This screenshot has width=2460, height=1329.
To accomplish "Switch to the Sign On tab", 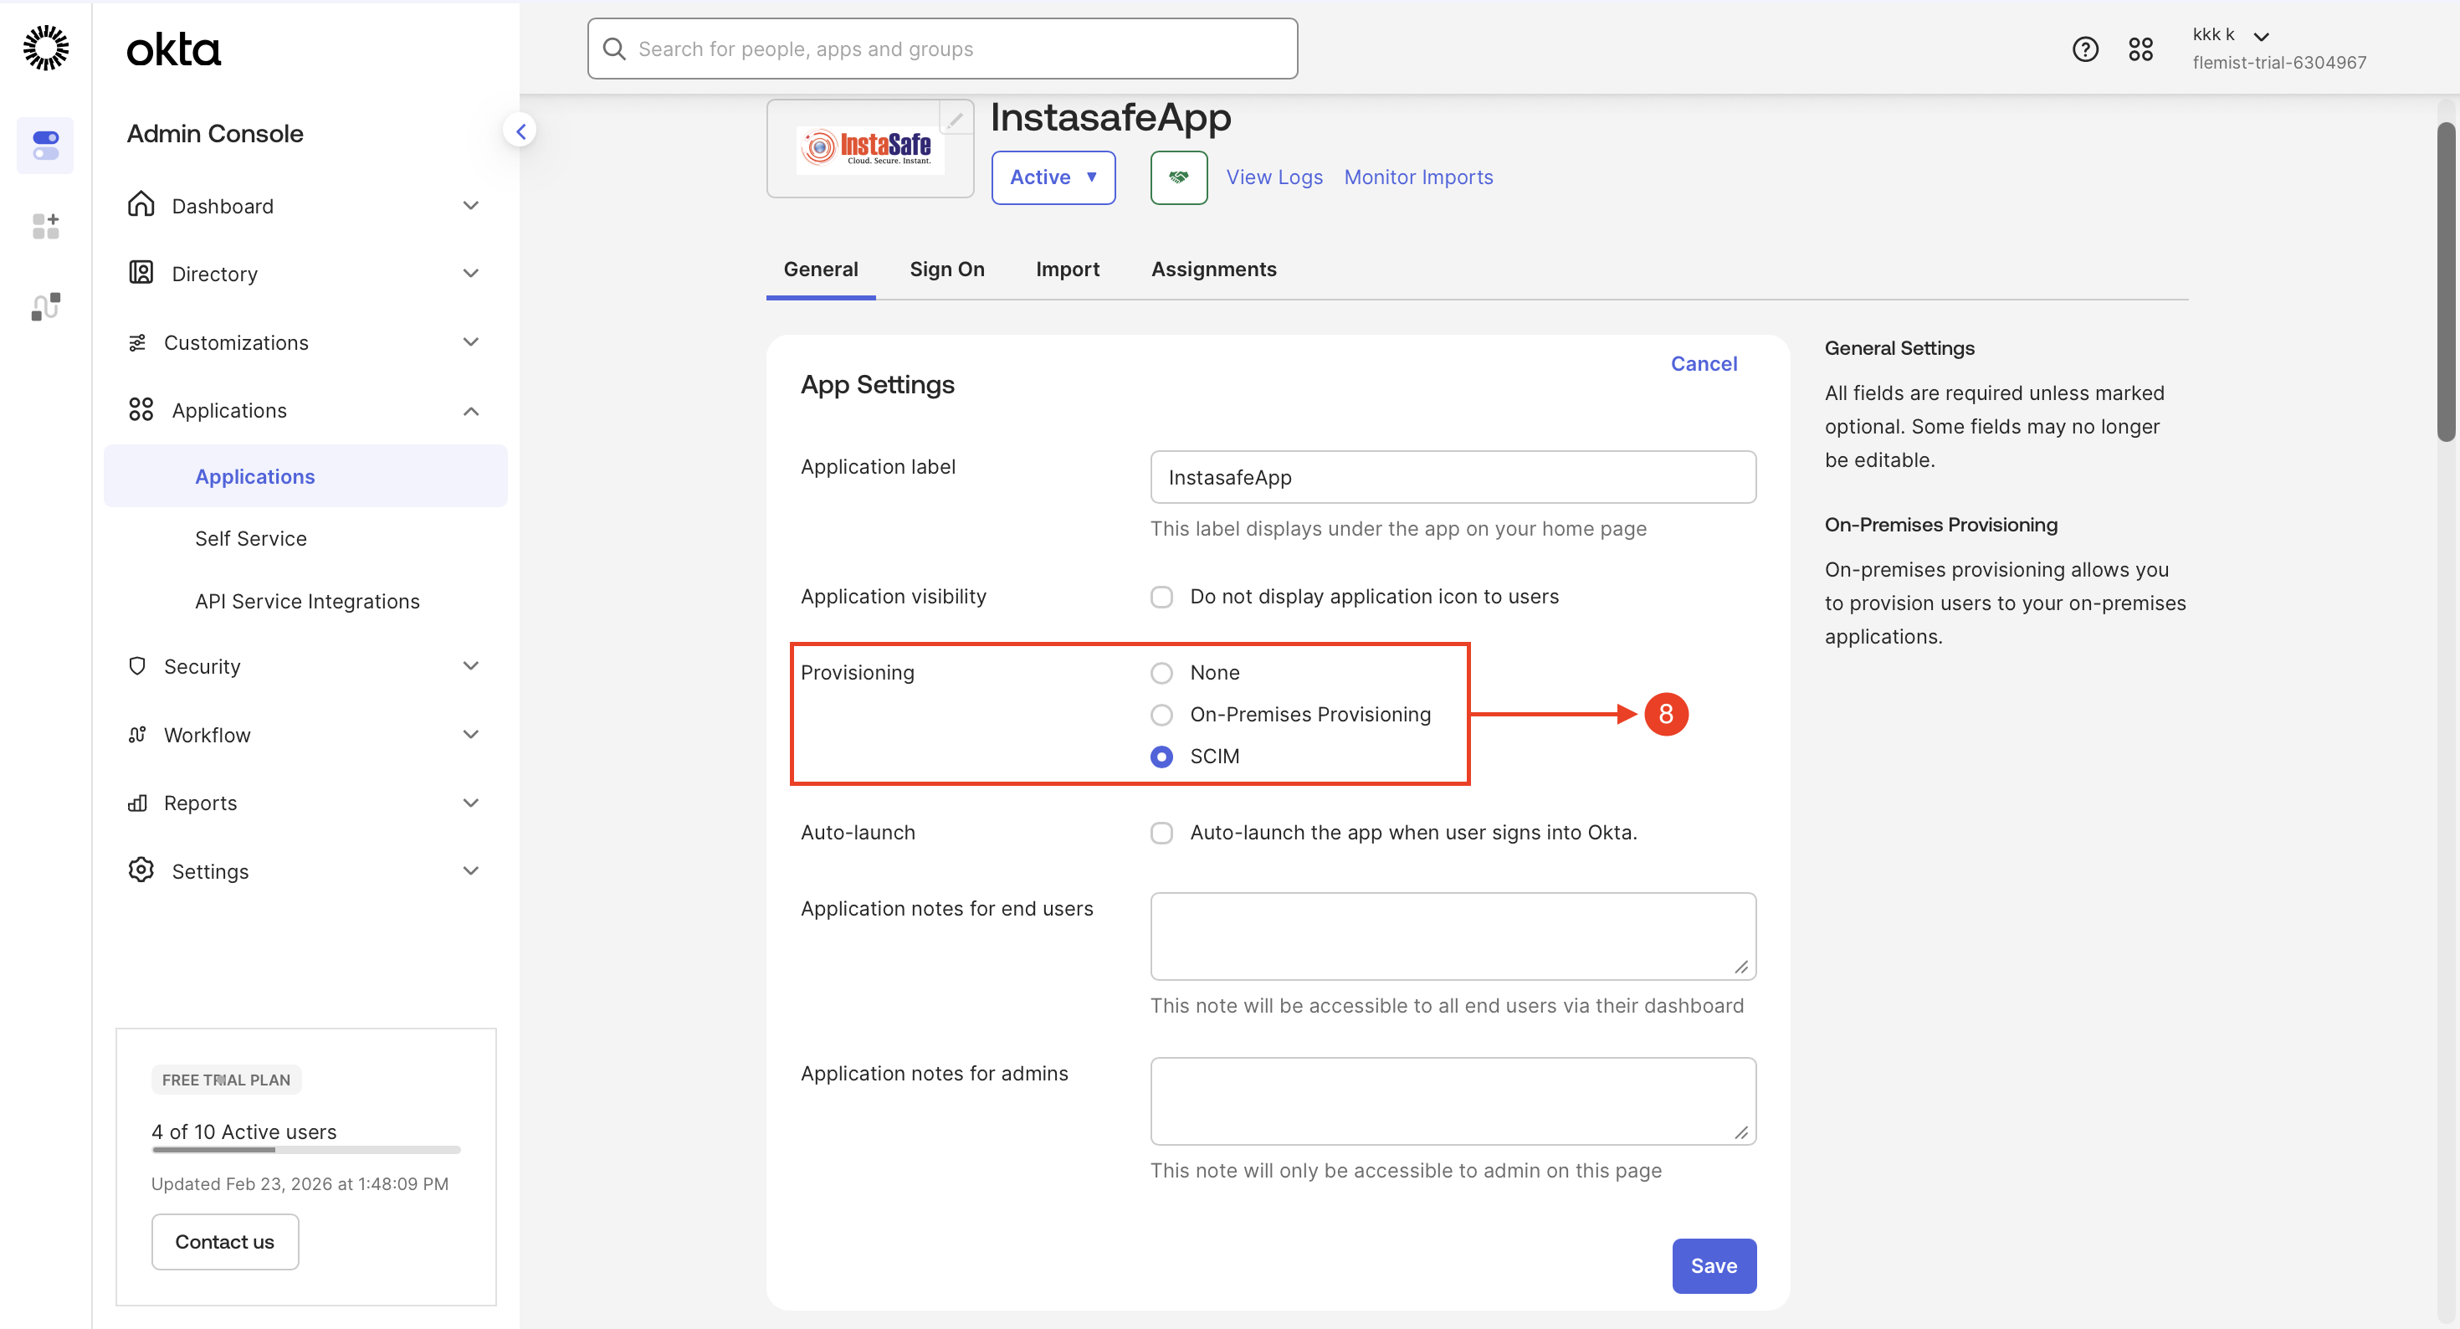I will coord(946,269).
